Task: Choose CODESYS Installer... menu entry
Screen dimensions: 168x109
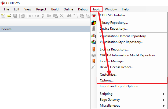Action: click(x=129, y=15)
